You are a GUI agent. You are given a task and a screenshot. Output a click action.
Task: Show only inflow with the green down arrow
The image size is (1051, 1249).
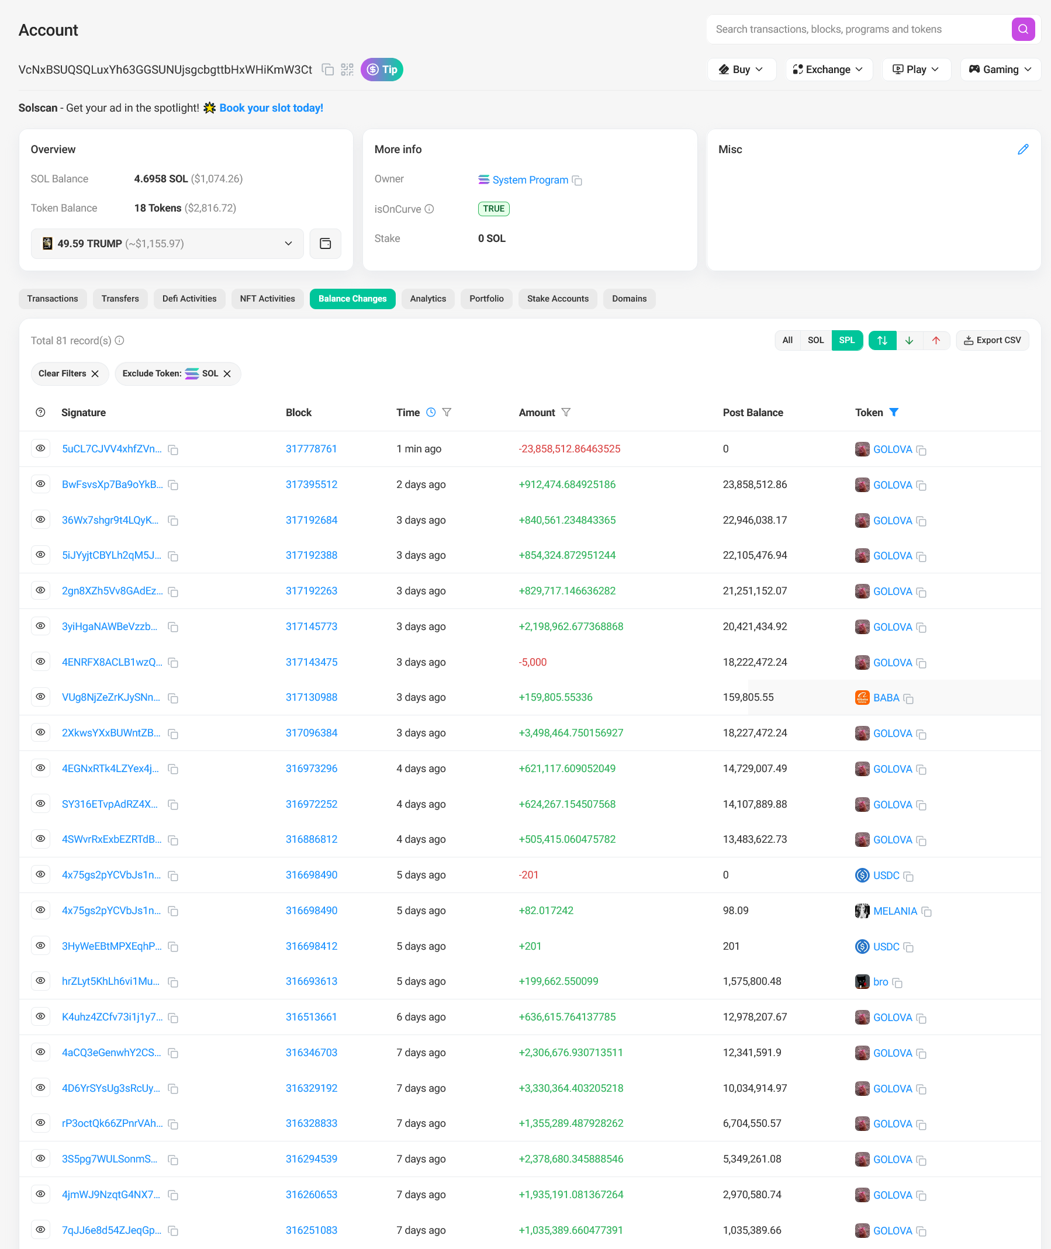coord(909,341)
